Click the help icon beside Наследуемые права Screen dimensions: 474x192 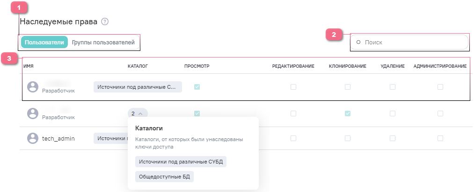click(x=105, y=21)
